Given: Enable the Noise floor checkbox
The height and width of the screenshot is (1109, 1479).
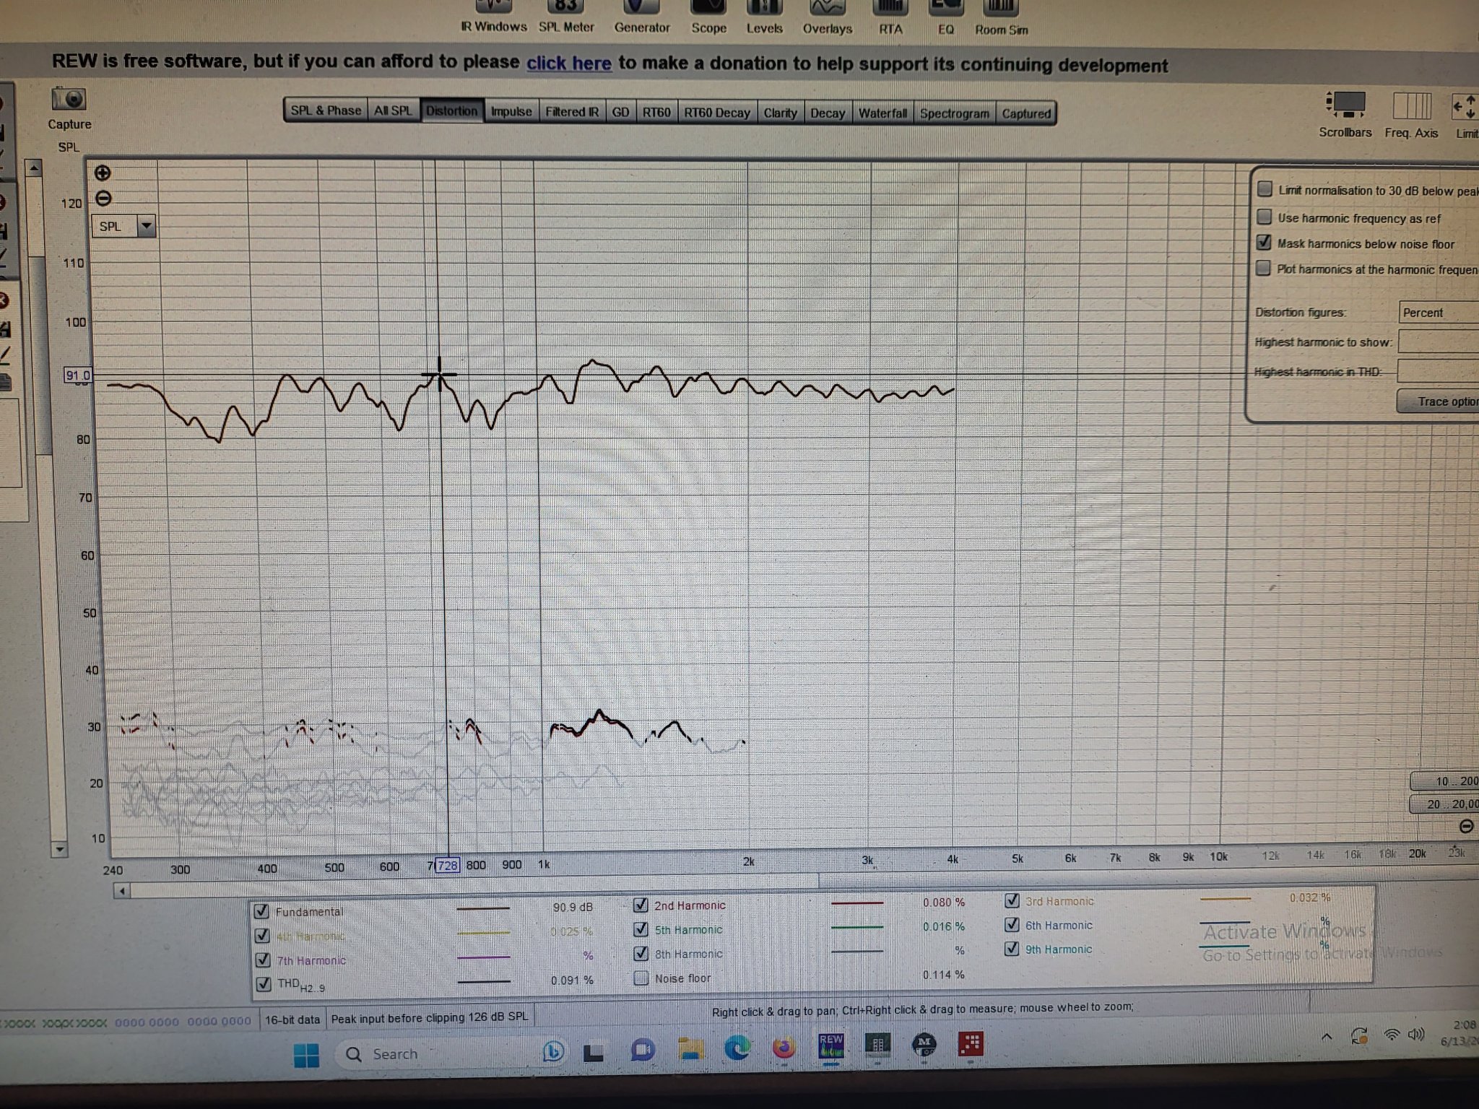Looking at the screenshot, I should (641, 978).
